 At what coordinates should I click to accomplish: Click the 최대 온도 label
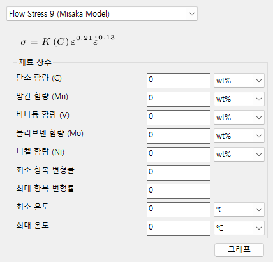pos(33,225)
